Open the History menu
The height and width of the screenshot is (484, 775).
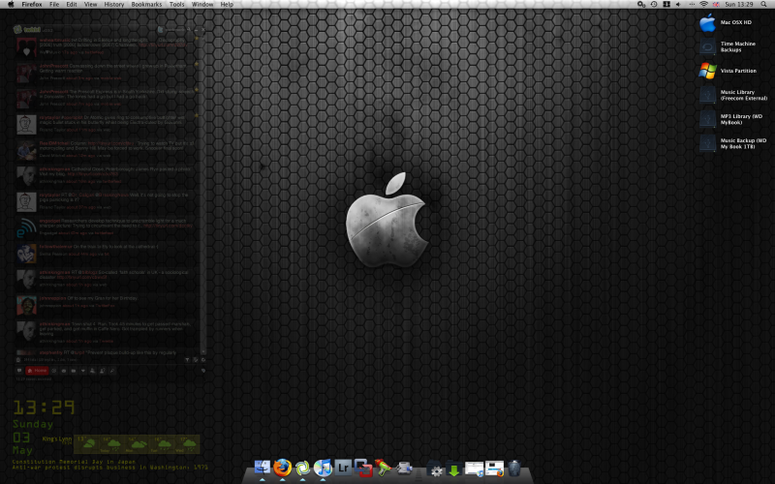[114, 5]
